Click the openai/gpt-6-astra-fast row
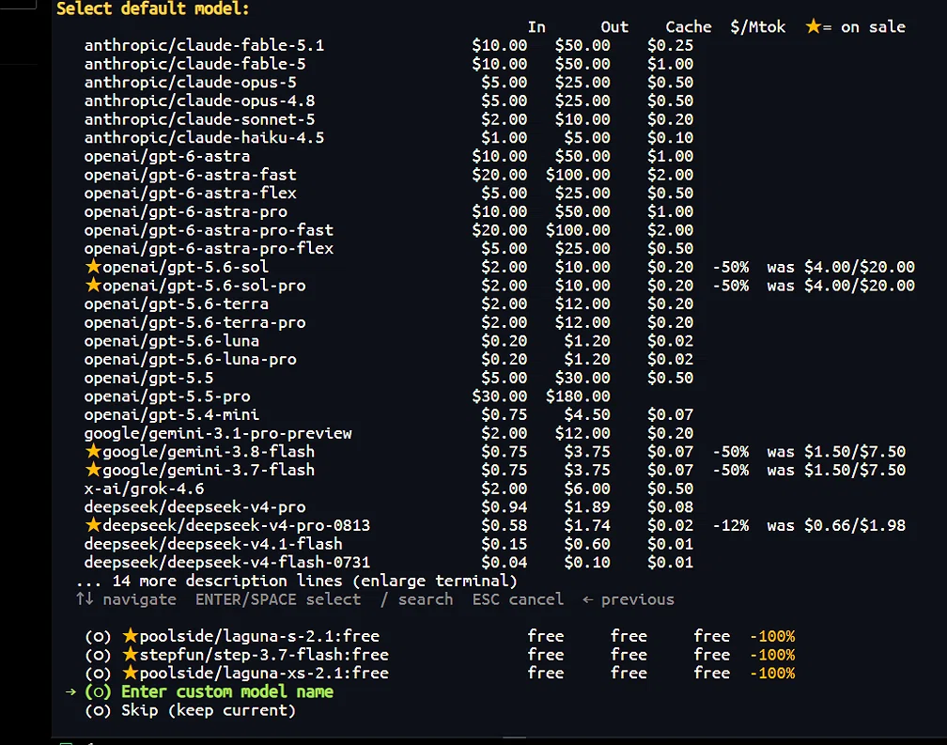The width and height of the screenshot is (947, 745). click(x=389, y=175)
